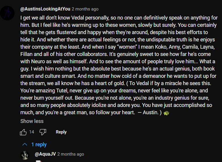Viewport: 222px width, 162px height.
Task: Collapse the comment with "Show less"
Action: [x=32, y=121]
